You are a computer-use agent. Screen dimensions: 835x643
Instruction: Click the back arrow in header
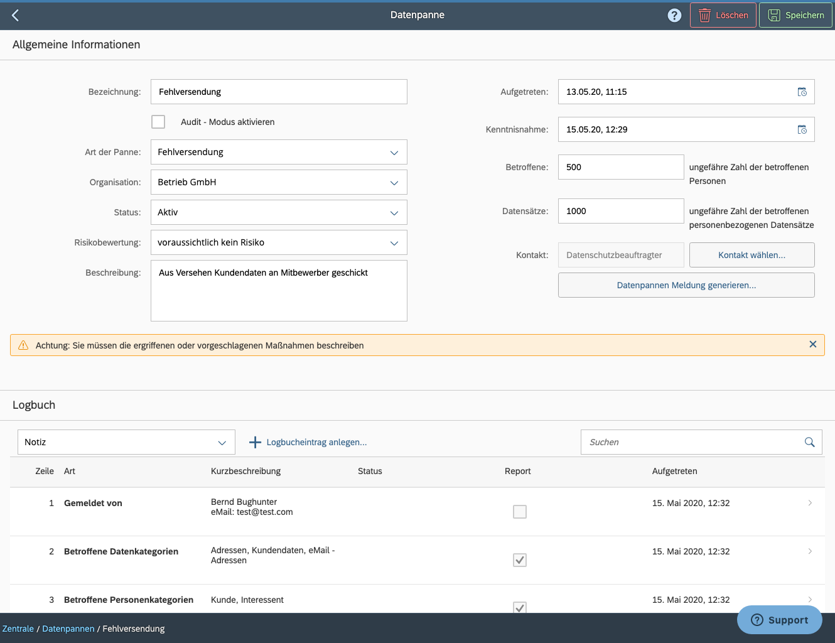[x=16, y=15]
